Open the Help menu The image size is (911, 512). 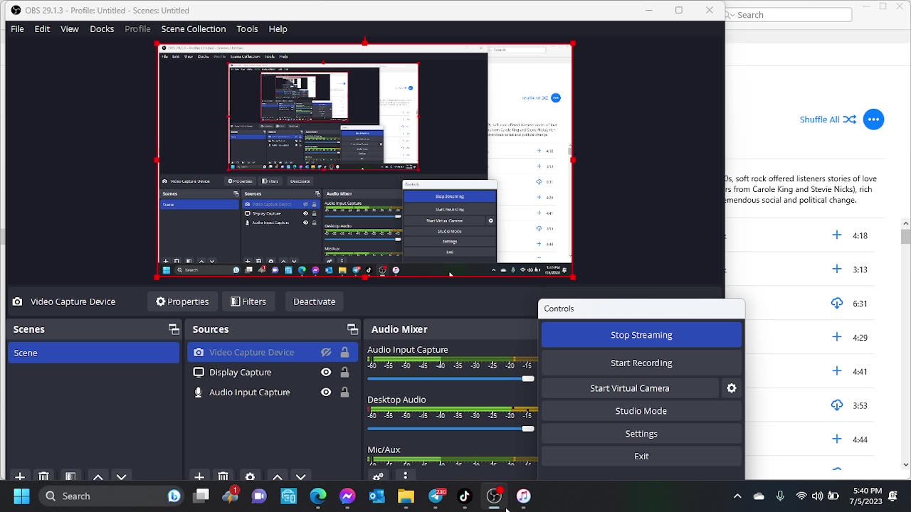pos(278,29)
